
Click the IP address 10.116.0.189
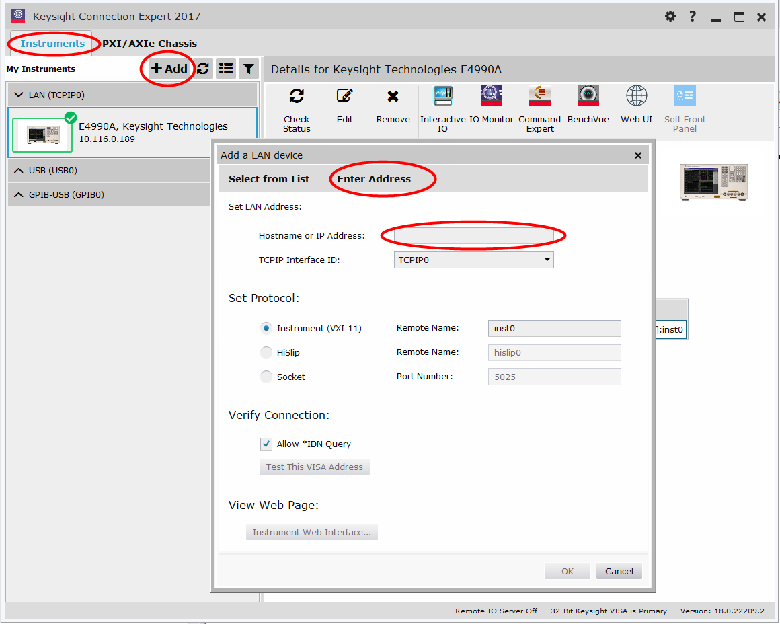tap(107, 139)
